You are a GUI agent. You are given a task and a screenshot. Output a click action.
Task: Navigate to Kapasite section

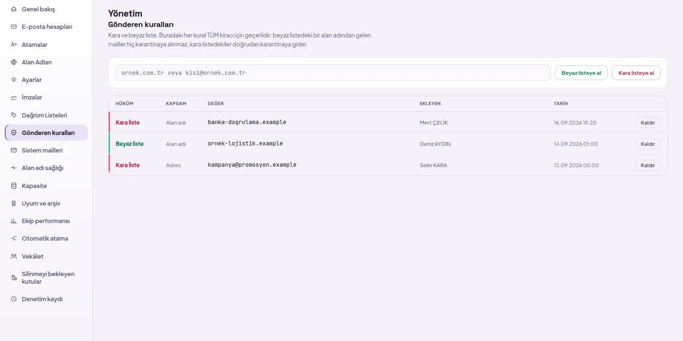click(46, 186)
